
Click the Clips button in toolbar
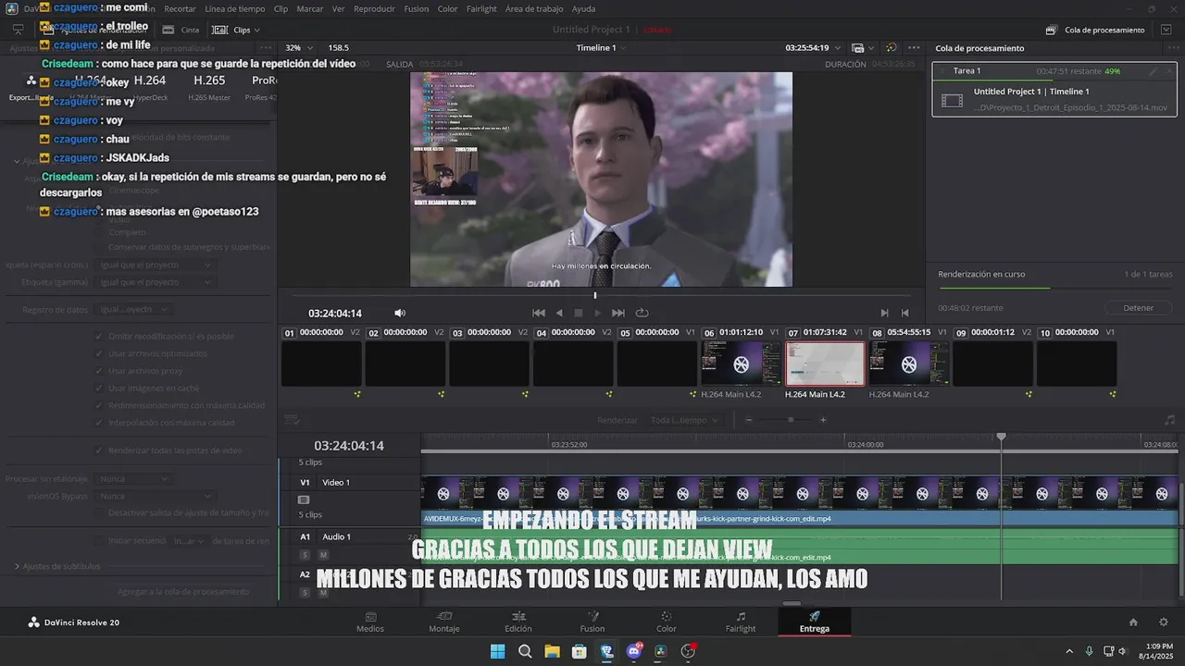pos(236,30)
